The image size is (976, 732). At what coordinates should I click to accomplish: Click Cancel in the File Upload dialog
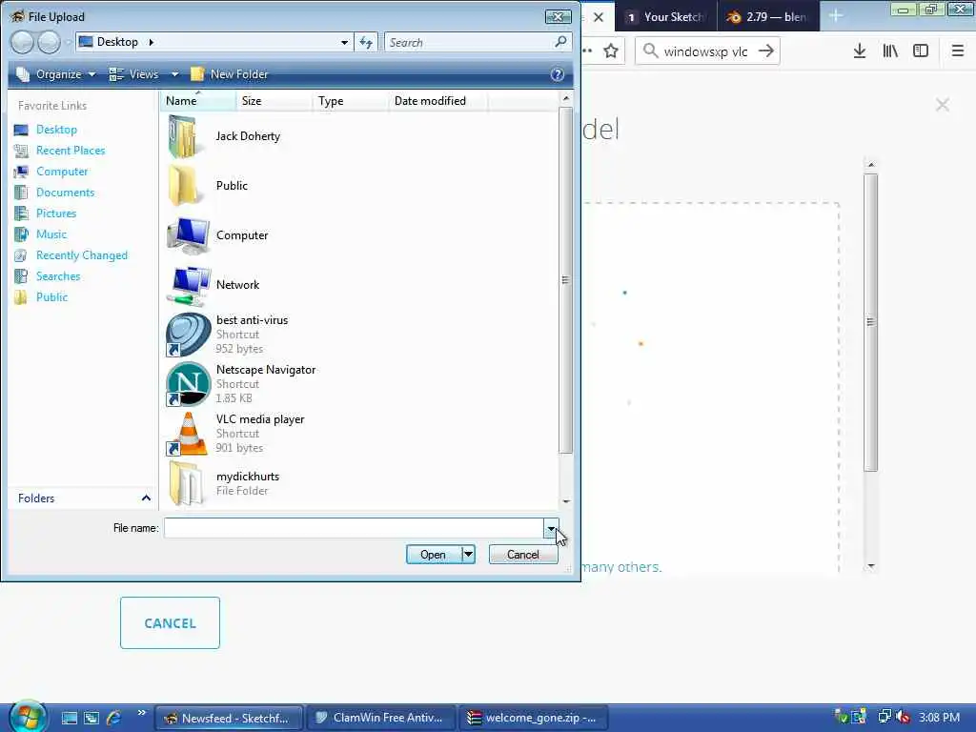[x=523, y=554]
